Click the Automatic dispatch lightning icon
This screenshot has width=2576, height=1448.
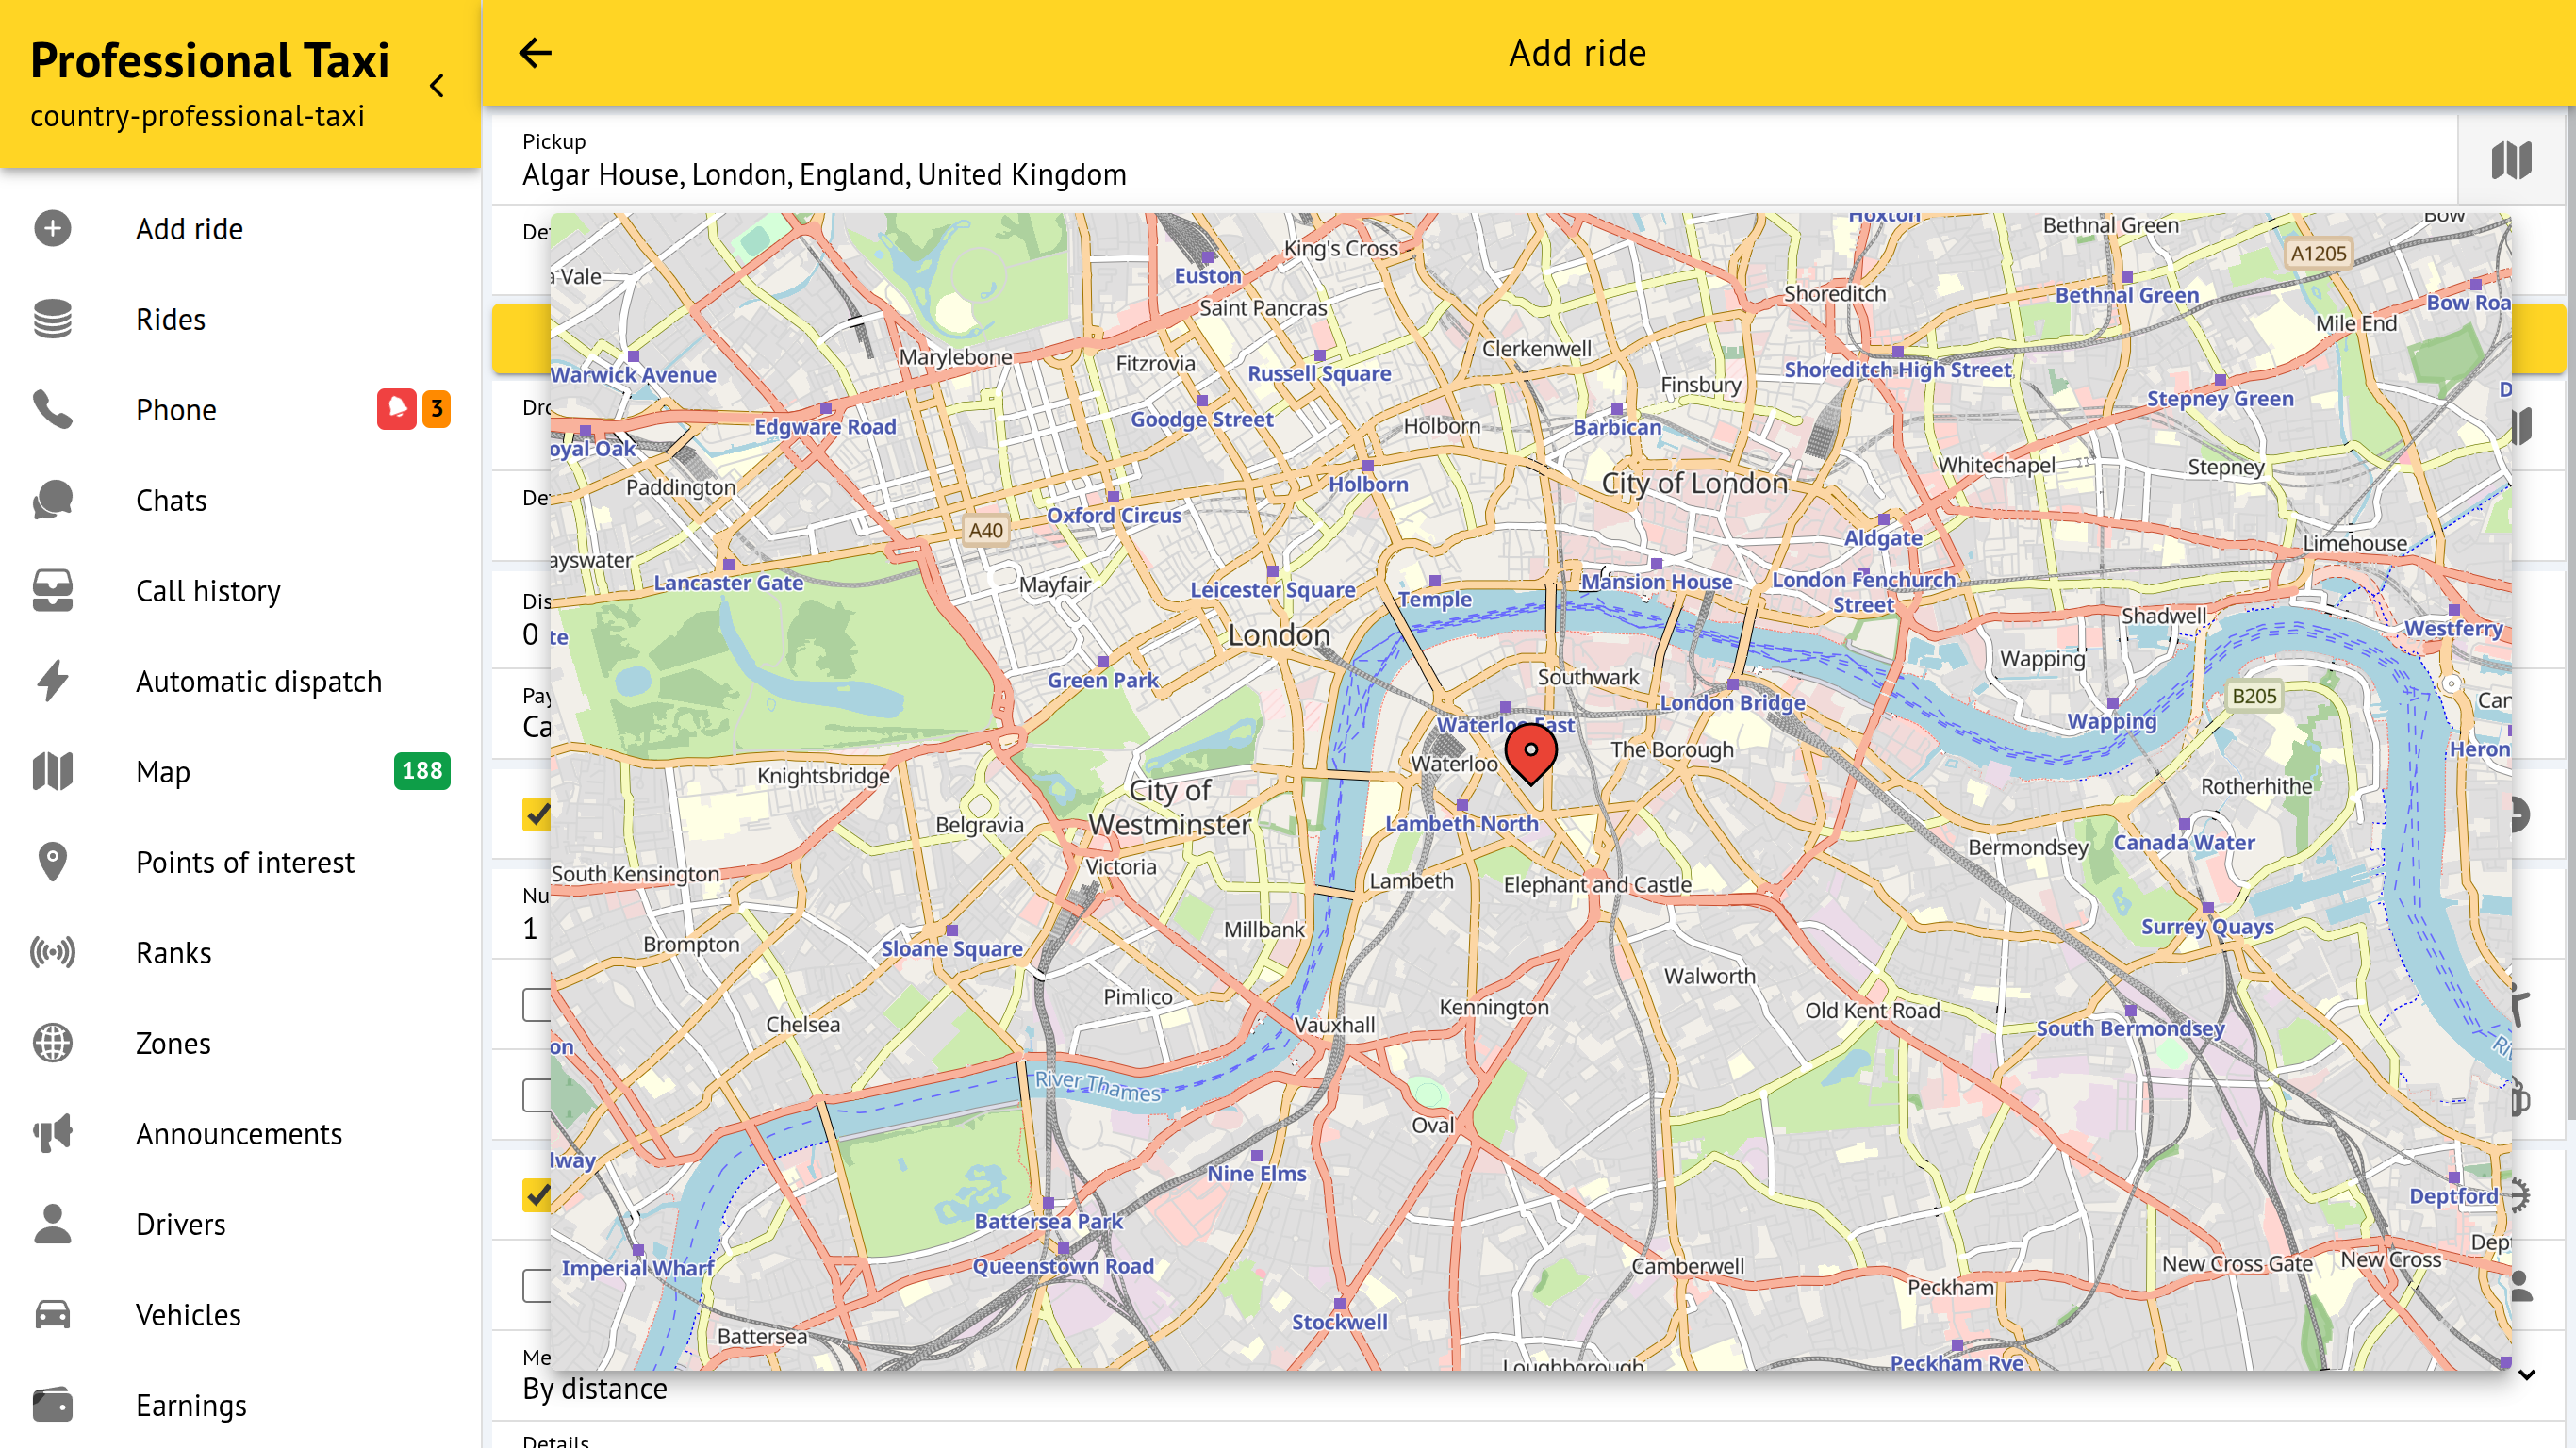[52, 681]
